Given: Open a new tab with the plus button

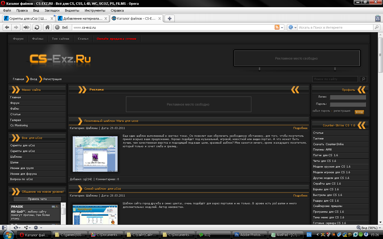Looking at the screenshot, I should (x=169, y=19).
